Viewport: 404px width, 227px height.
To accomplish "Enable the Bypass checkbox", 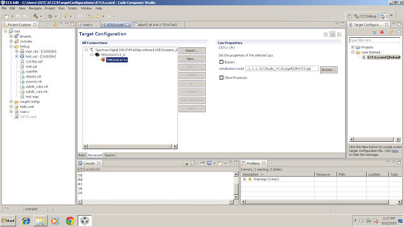I will point(222,62).
